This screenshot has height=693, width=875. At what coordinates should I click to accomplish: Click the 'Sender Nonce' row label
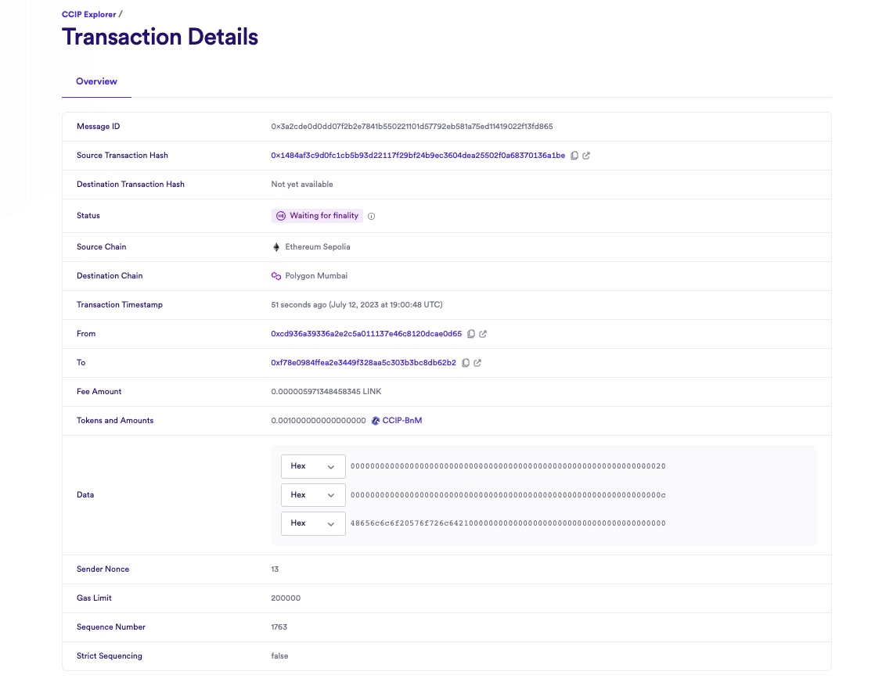pos(103,569)
